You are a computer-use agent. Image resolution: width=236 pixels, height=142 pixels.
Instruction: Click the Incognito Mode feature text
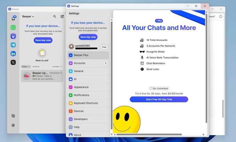156,52
